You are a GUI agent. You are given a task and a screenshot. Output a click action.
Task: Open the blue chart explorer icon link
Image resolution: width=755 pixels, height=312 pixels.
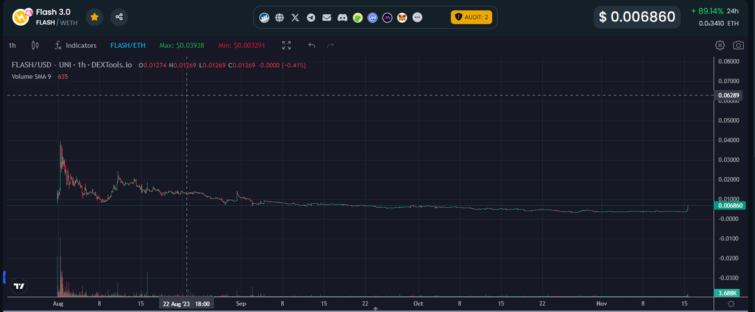coord(266,18)
